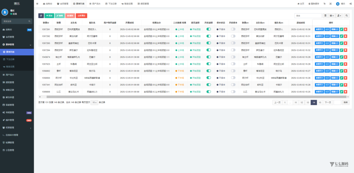Switch to the 会员管理 top tab
The image size is (354, 173).
(63, 4)
